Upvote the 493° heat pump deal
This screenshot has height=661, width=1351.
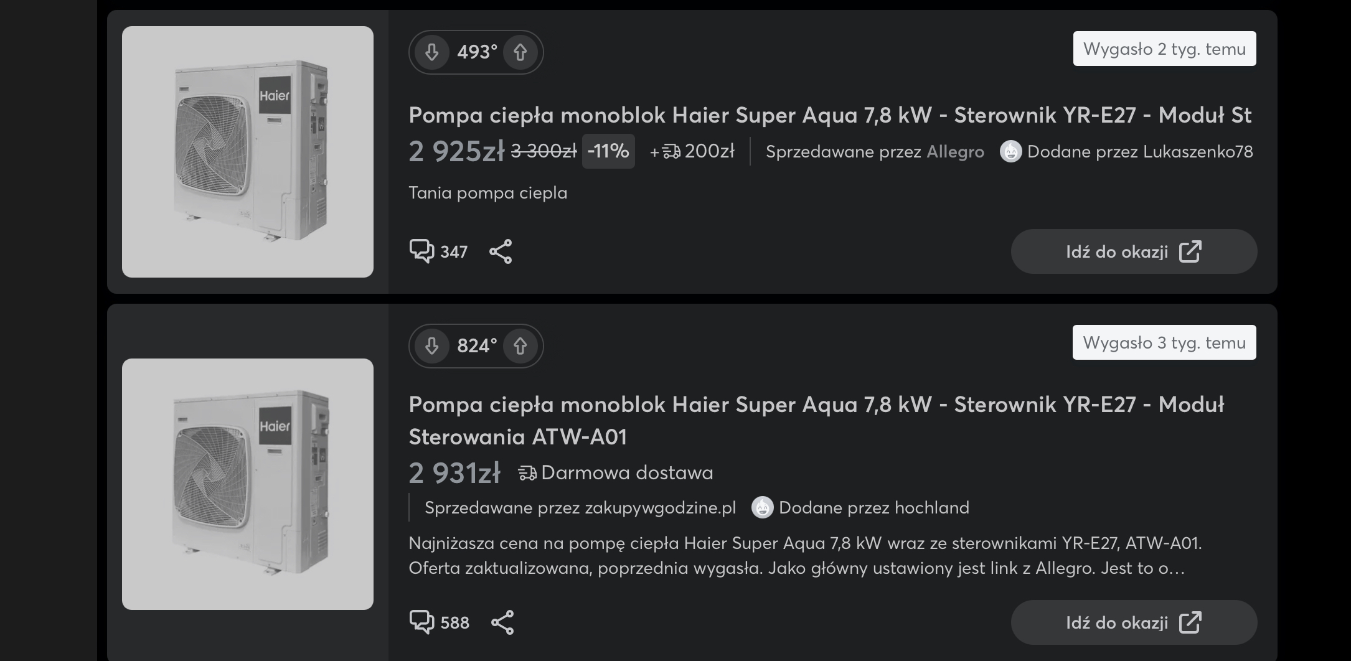point(520,52)
